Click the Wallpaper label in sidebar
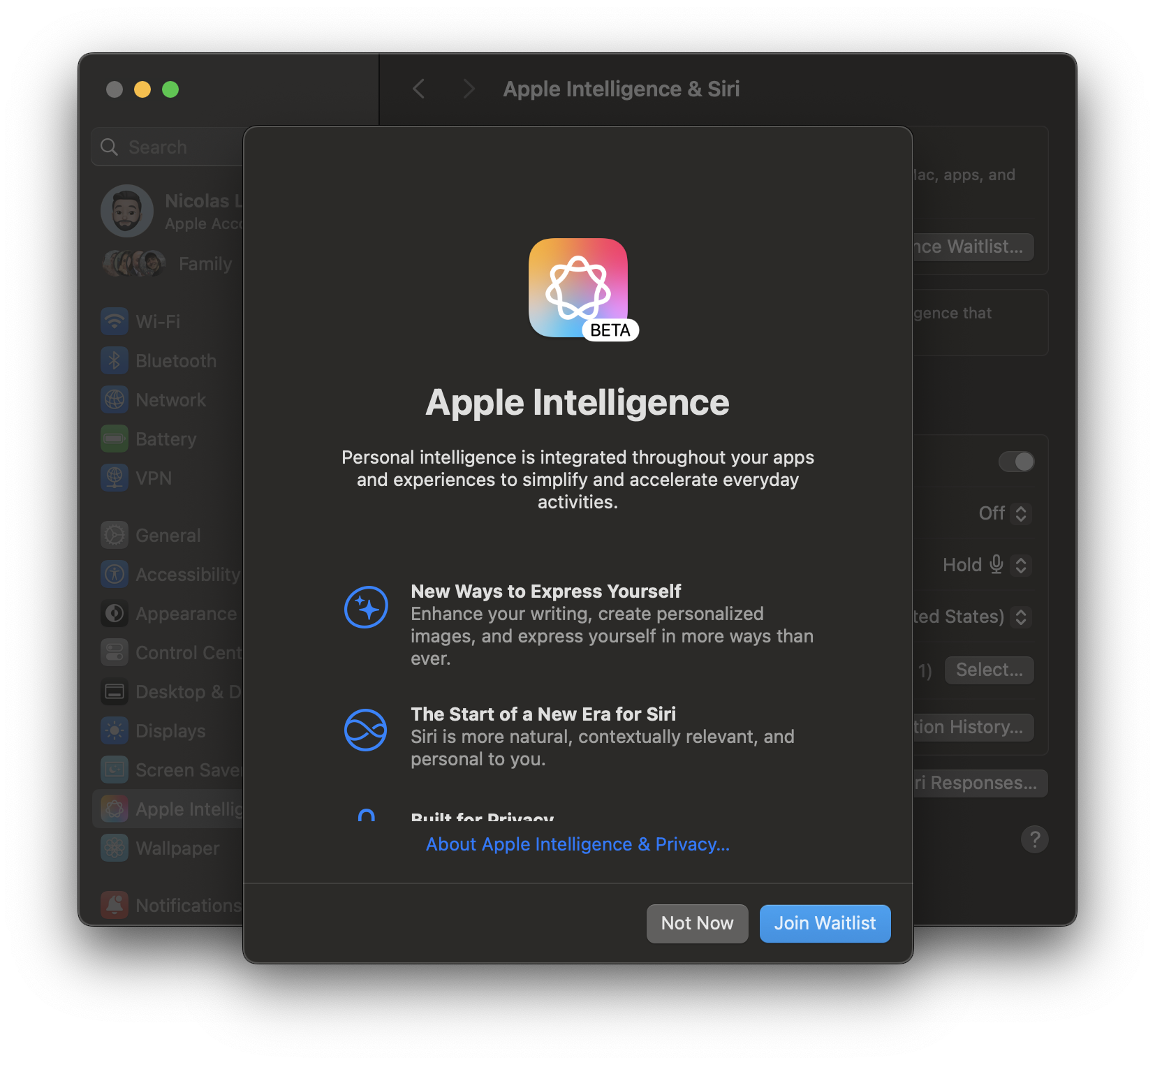Screen dimensions: 1155x1067 click(x=177, y=848)
